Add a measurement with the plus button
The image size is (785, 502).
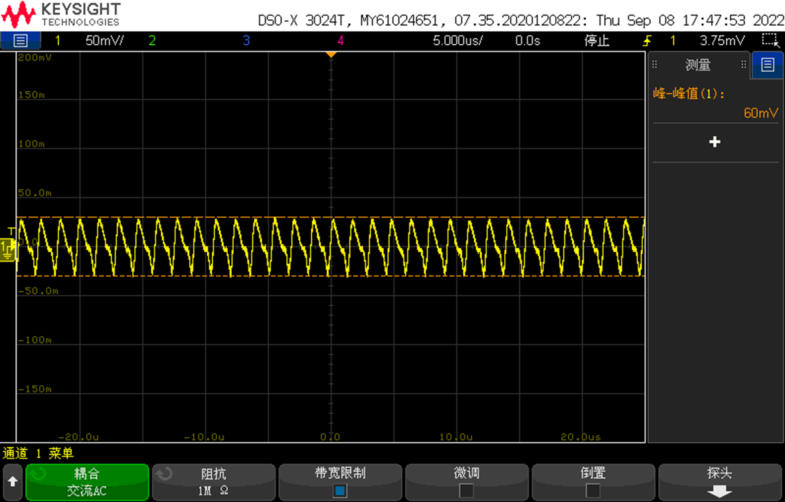715,141
